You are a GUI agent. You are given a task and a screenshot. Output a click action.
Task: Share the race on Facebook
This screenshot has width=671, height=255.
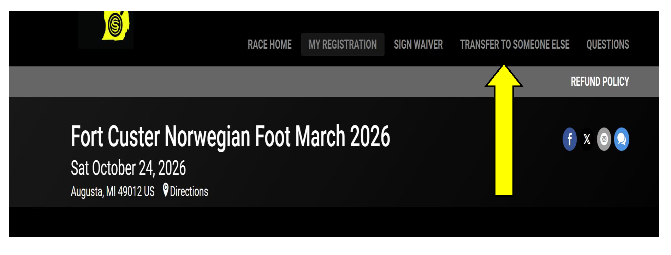[x=569, y=139]
